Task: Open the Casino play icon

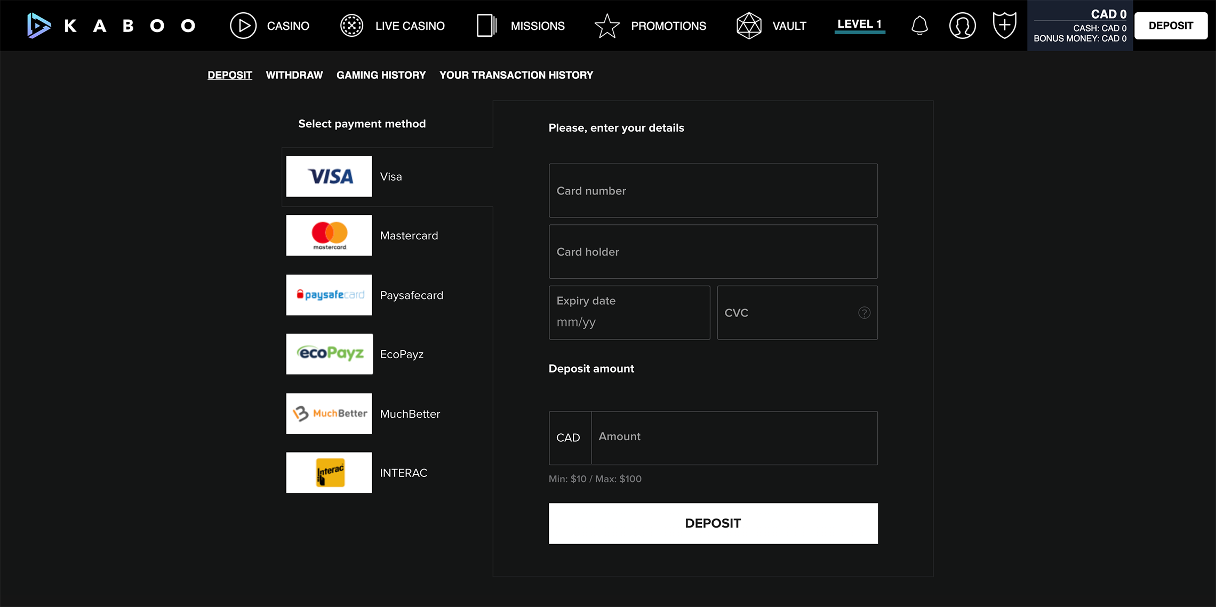Action: pos(243,26)
